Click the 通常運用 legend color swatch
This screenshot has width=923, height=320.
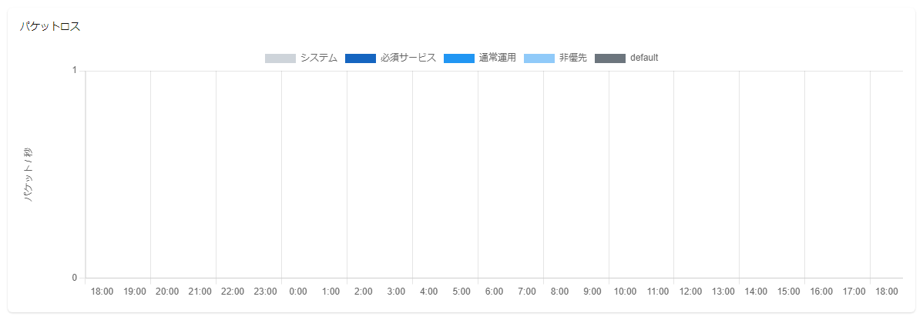(458, 58)
